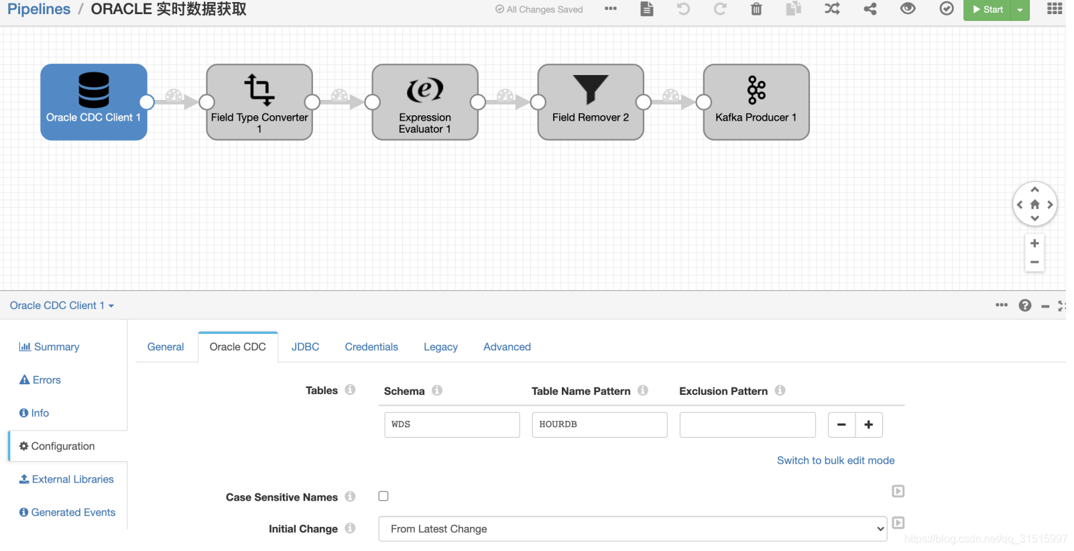
Task: Click Oracle CDC Client output connector circle
Action: point(147,102)
